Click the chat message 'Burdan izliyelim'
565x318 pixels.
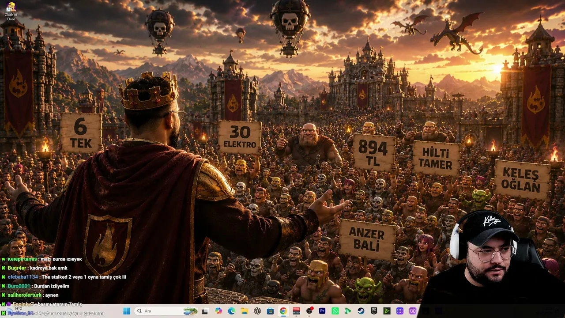coord(51,286)
